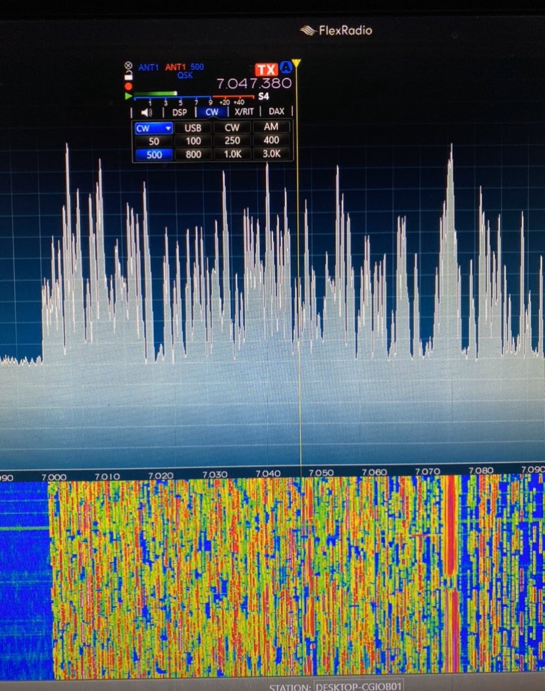Screen dimensions: 545x691
Task: Select red TX antenna ANT1 label
Action: pyautogui.click(x=176, y=67)
